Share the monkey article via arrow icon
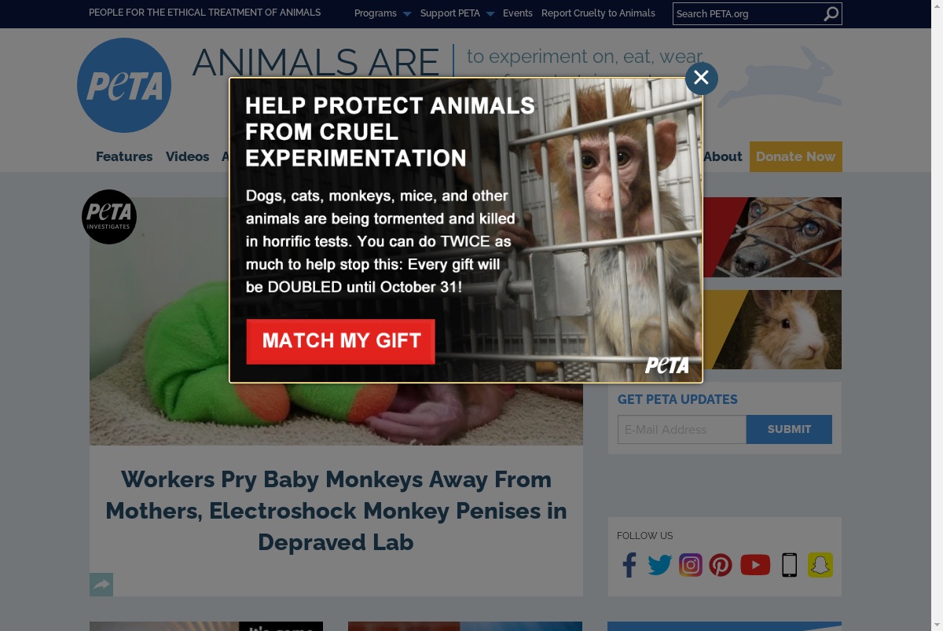 pyautogui.click(x=101, y=585)
